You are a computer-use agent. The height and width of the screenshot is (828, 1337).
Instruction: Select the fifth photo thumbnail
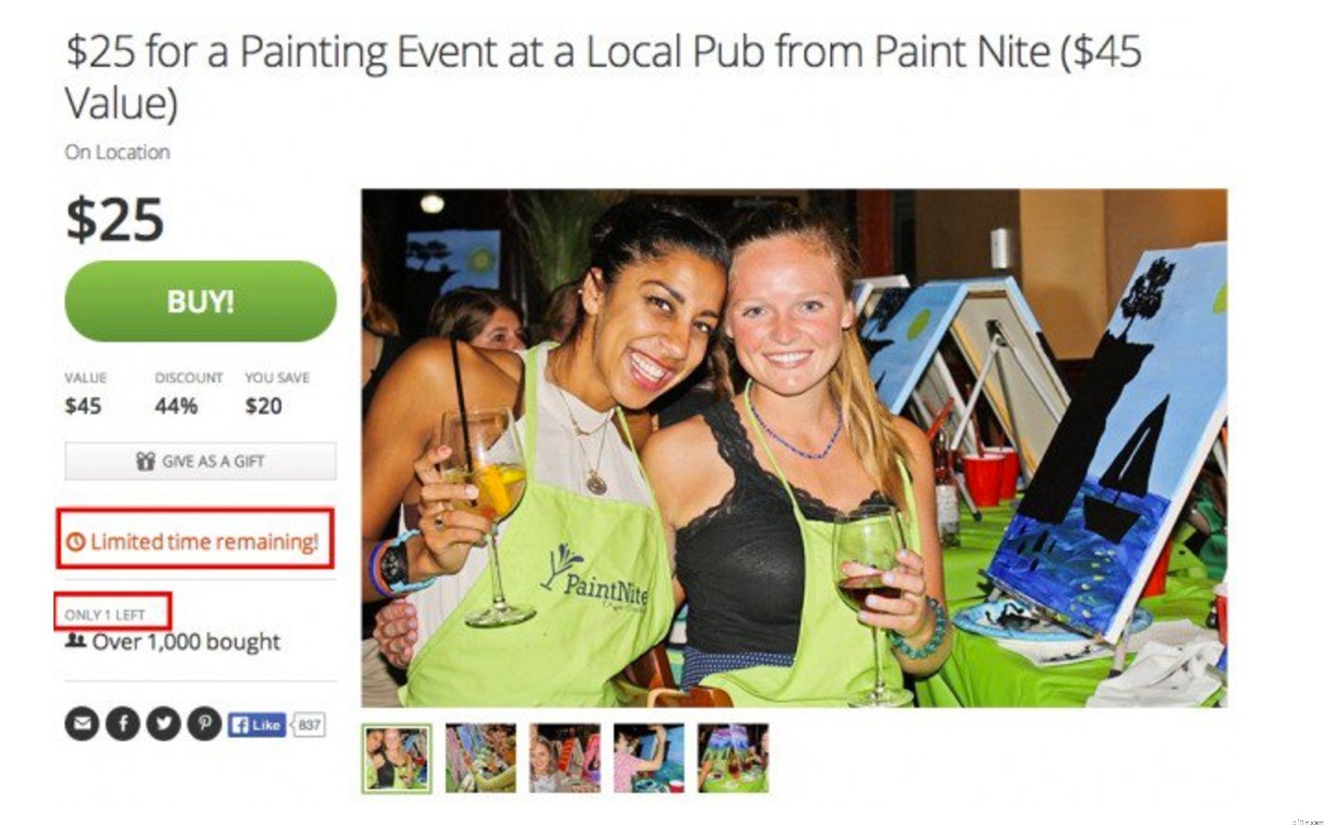pos(733,758)
